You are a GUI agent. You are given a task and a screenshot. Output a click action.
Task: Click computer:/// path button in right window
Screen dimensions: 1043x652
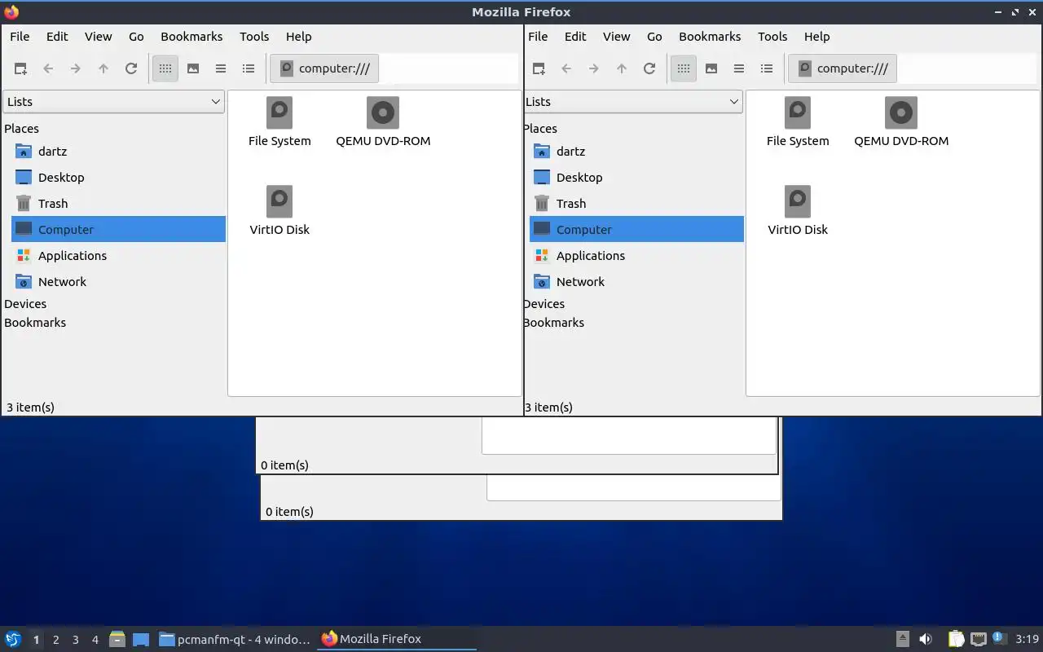tap(843, 68)
